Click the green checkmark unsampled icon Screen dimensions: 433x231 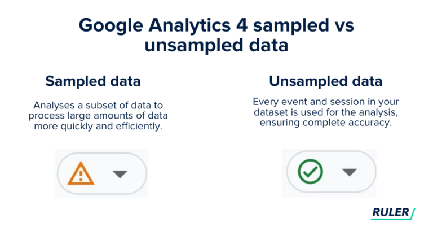(x=310, y=172)
